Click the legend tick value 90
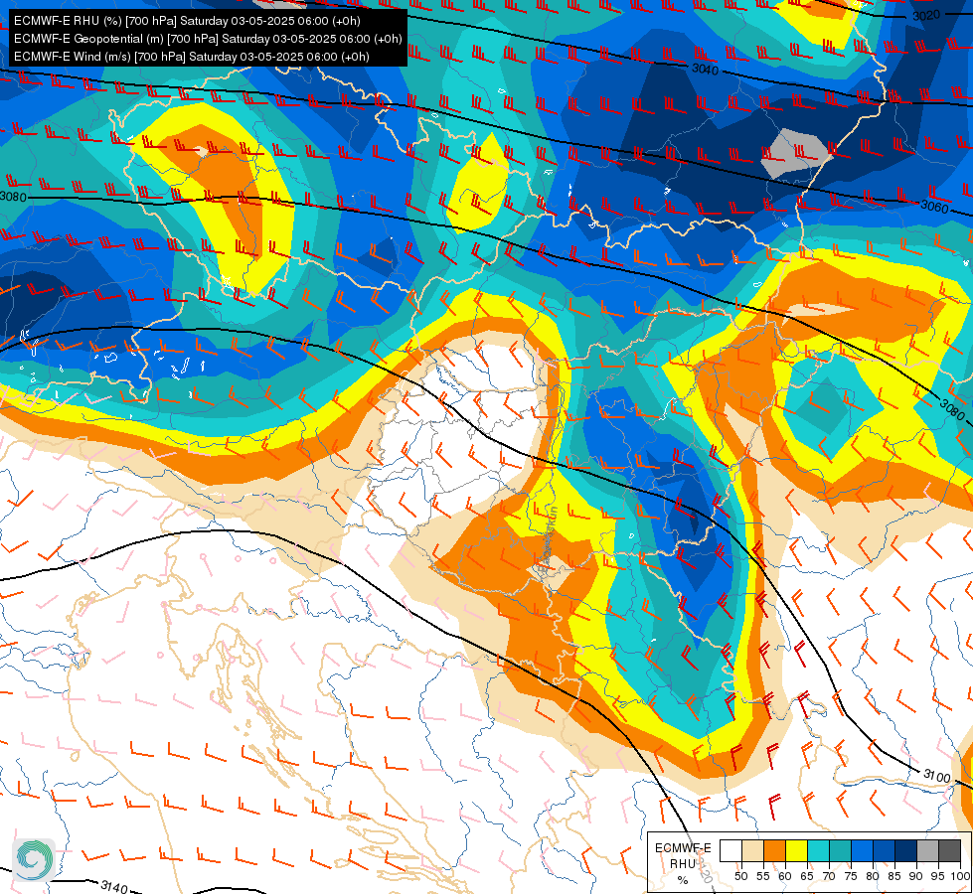The width and height of the screenshot is (973, 894). tap(916, 877)
